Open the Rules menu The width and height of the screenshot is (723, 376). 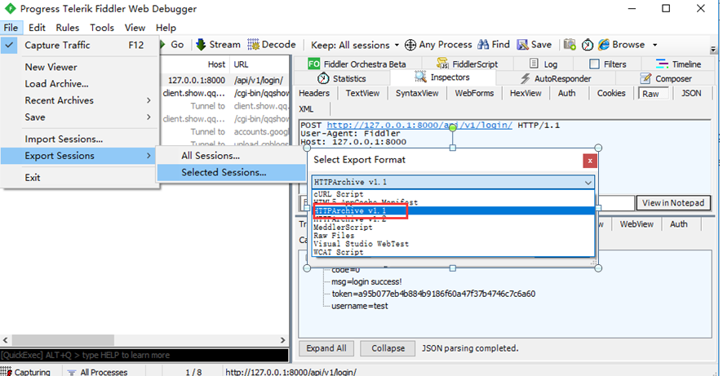point(67,28)
